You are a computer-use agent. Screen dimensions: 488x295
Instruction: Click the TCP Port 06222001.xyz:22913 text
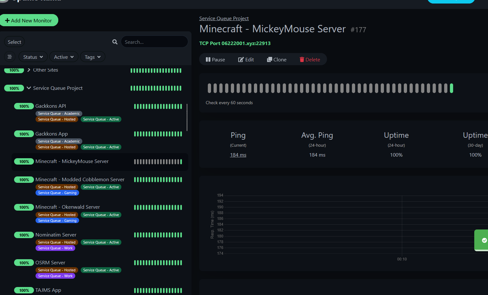click(x=235, y=43)
